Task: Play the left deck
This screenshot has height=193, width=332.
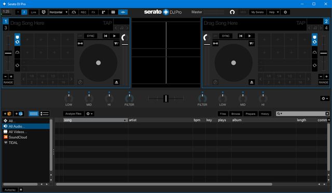Action: [x=114, y=36]
